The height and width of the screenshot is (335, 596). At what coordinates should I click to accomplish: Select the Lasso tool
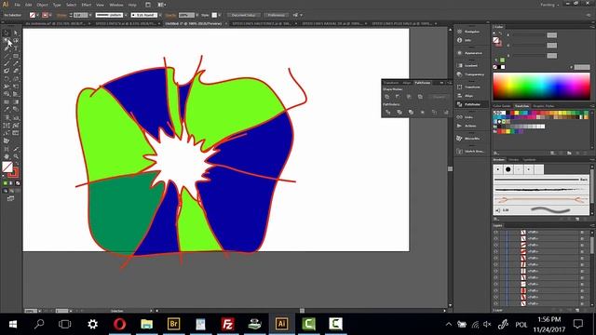point(16,40)
